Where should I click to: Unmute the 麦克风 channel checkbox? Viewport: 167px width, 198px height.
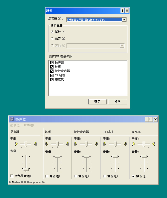click(x=133, y=176)
